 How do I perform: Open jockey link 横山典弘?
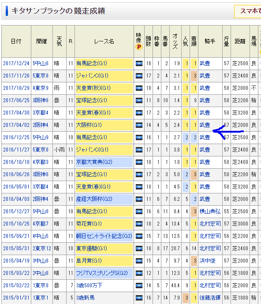pyautogui.click(x=210, y=211)
